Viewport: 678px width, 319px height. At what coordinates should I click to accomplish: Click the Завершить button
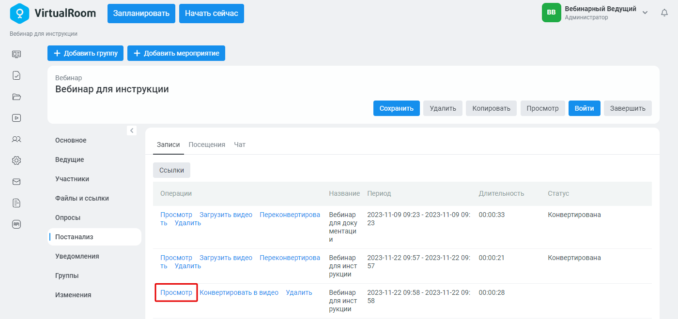[628, 108]
